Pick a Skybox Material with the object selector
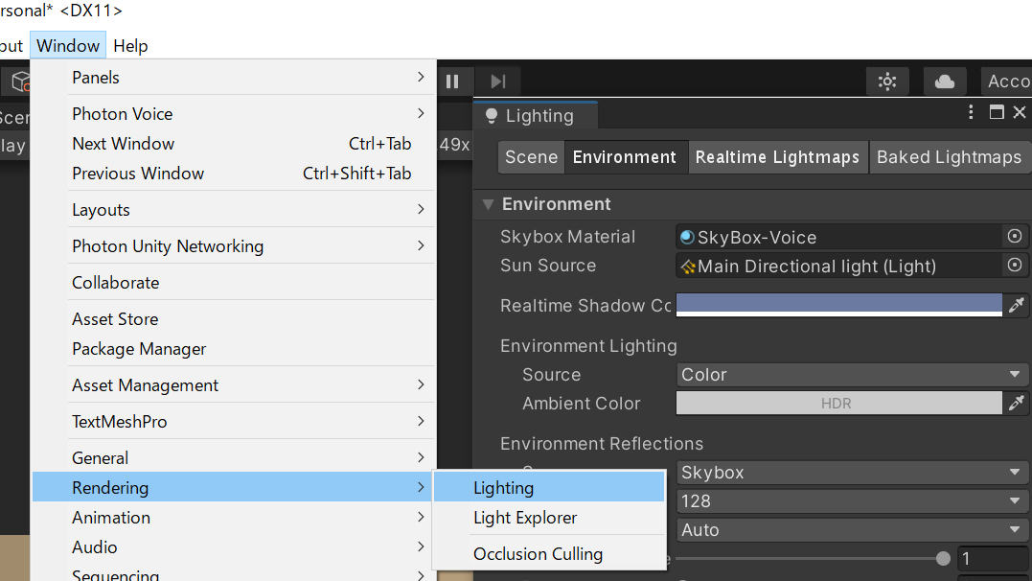Viewport: 1032px width, 581px height. (1015, 237)
